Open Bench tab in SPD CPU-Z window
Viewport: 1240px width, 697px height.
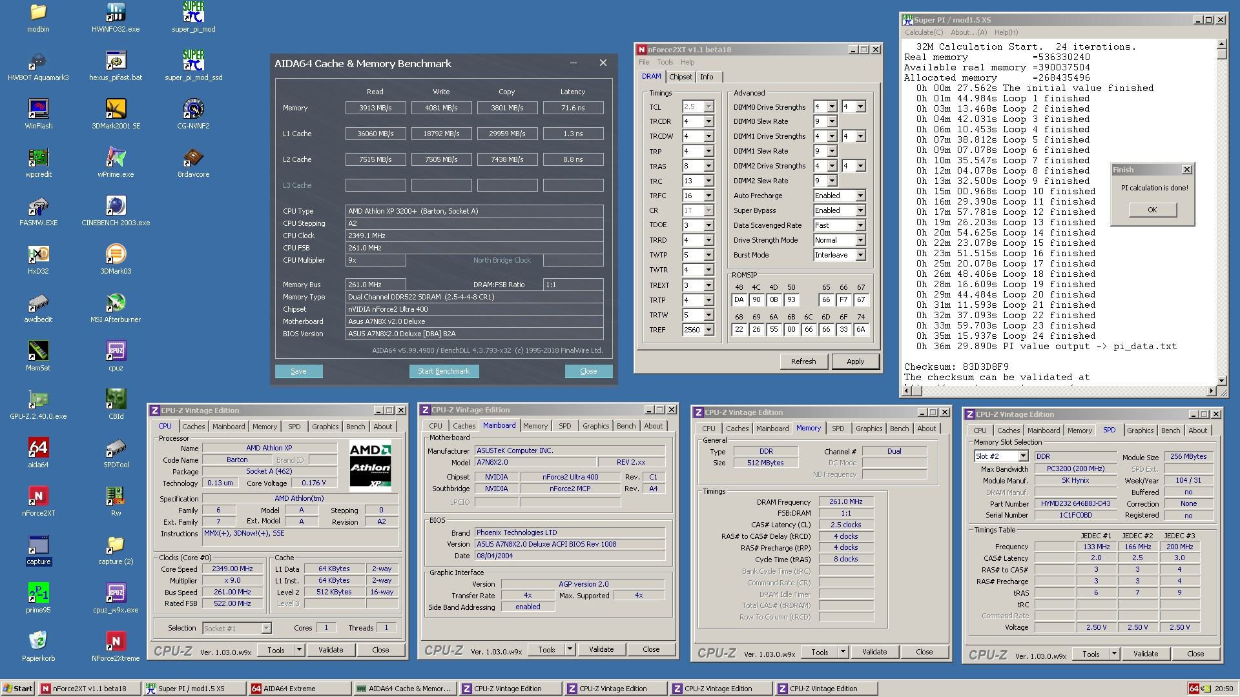[1170, 430]
